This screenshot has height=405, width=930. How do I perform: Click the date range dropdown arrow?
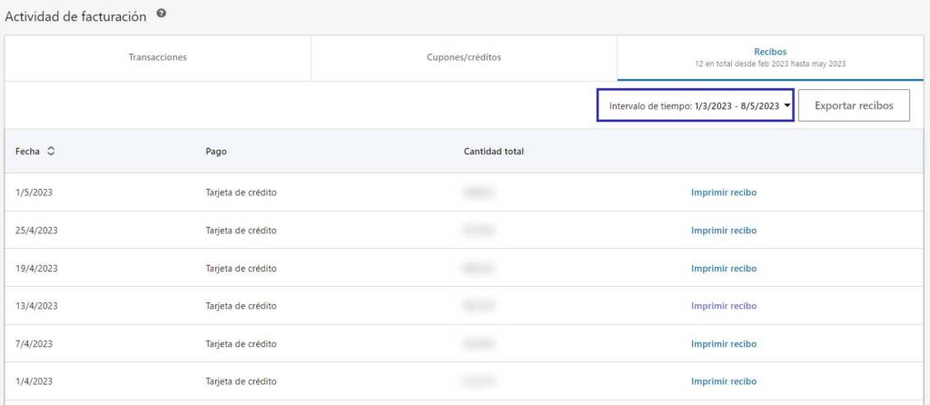[x=787, y=105]
